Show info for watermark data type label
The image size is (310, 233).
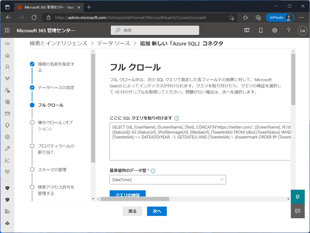[153, 171]
